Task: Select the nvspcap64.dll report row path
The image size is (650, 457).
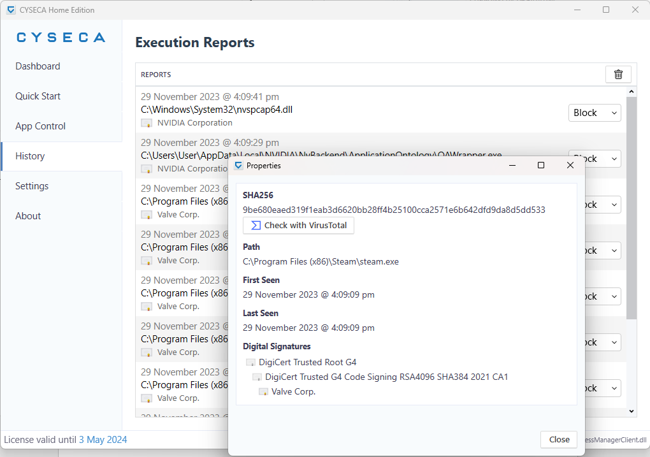Action: (217, 110)
